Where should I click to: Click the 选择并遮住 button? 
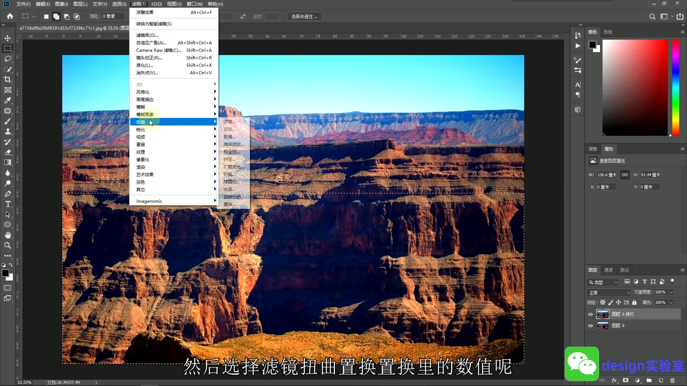pos(304,16)
